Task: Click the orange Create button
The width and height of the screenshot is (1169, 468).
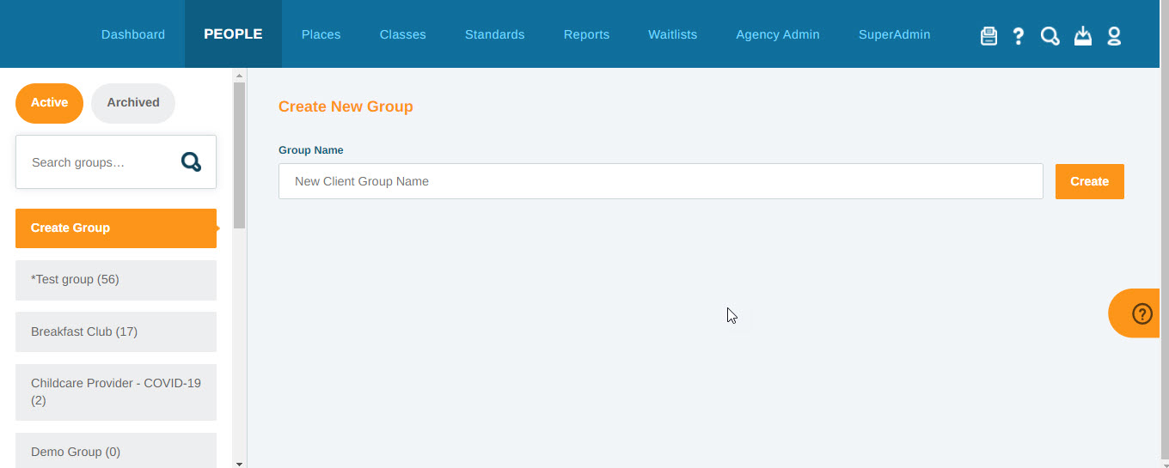Action: [x=1089, y=181]
